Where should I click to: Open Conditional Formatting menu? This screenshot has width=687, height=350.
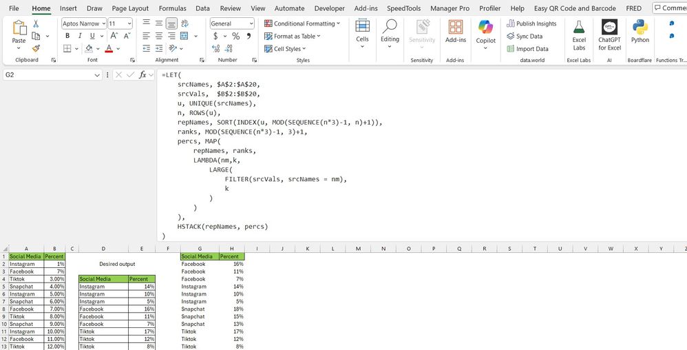pyautogui.click(x=302, y=23)
